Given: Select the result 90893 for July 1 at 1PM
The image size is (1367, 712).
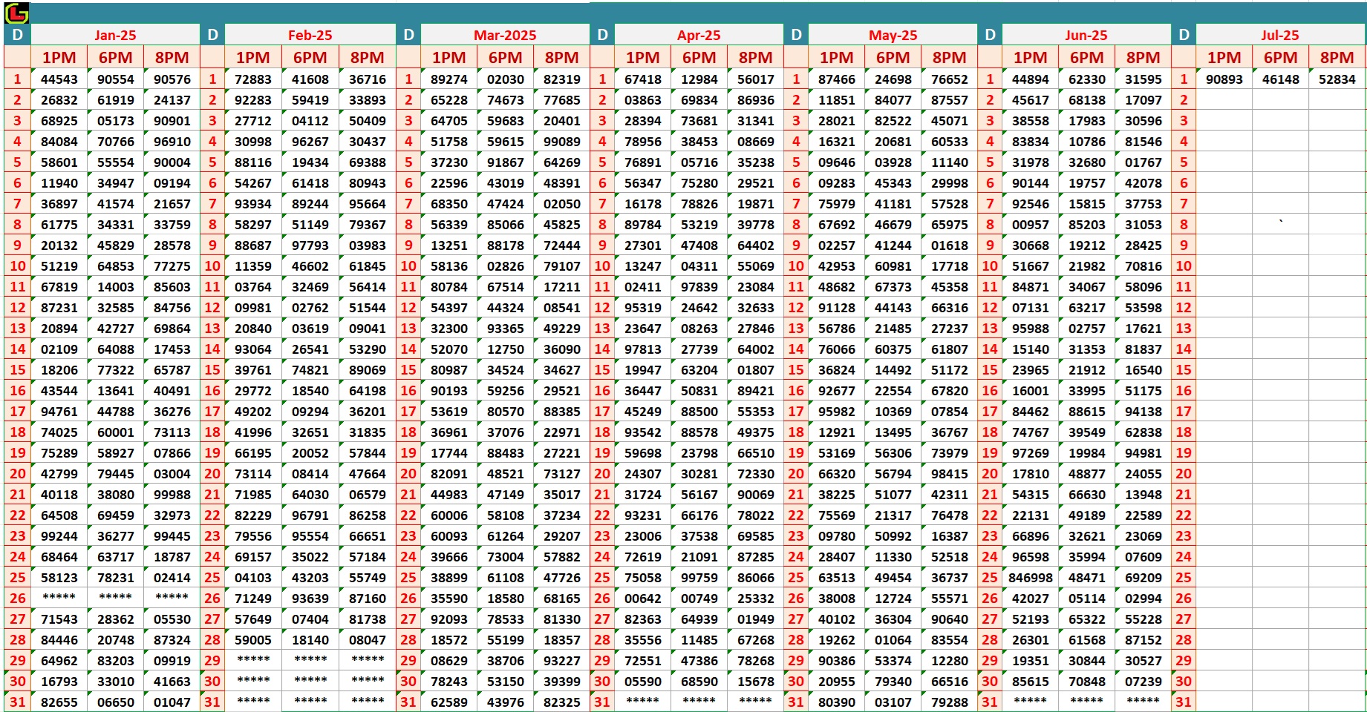Looking at the screenshot, I should coord(1227,79).
